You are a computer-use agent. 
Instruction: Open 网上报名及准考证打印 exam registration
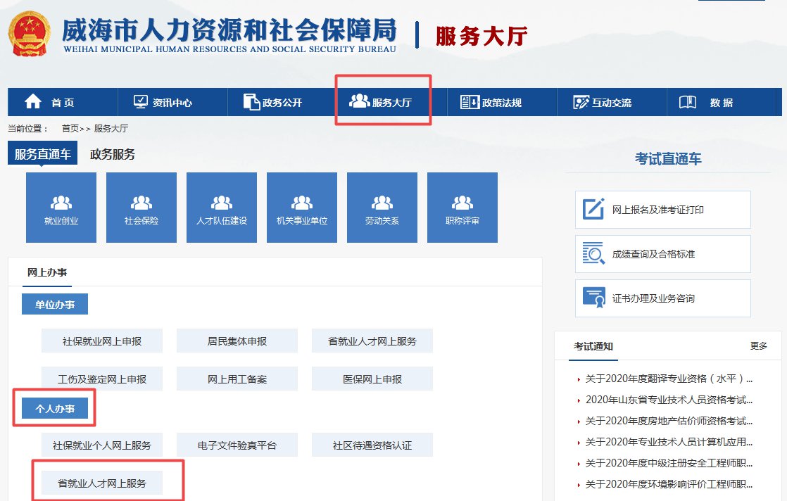(x=662, y=210)
